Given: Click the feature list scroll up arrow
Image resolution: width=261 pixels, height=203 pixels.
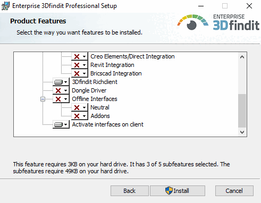Looking at the screenshot, I should [x=242, y=57].
